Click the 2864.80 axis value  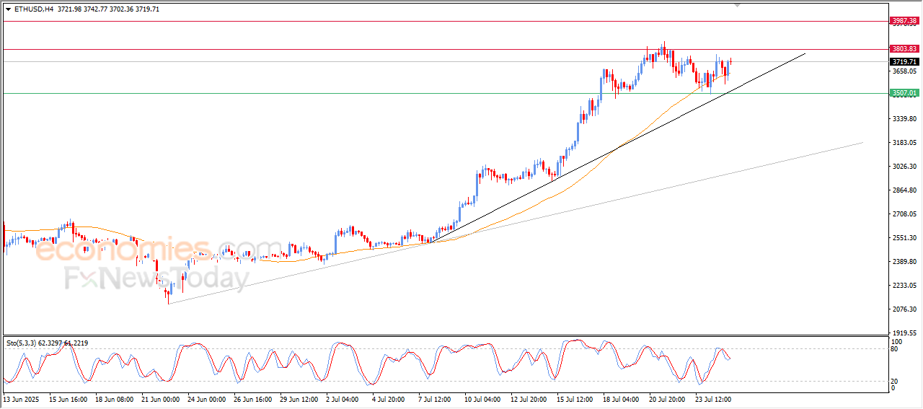(x=904, y=190)
